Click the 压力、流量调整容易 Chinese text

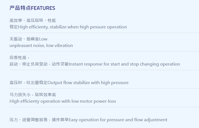tap(28, 120)
